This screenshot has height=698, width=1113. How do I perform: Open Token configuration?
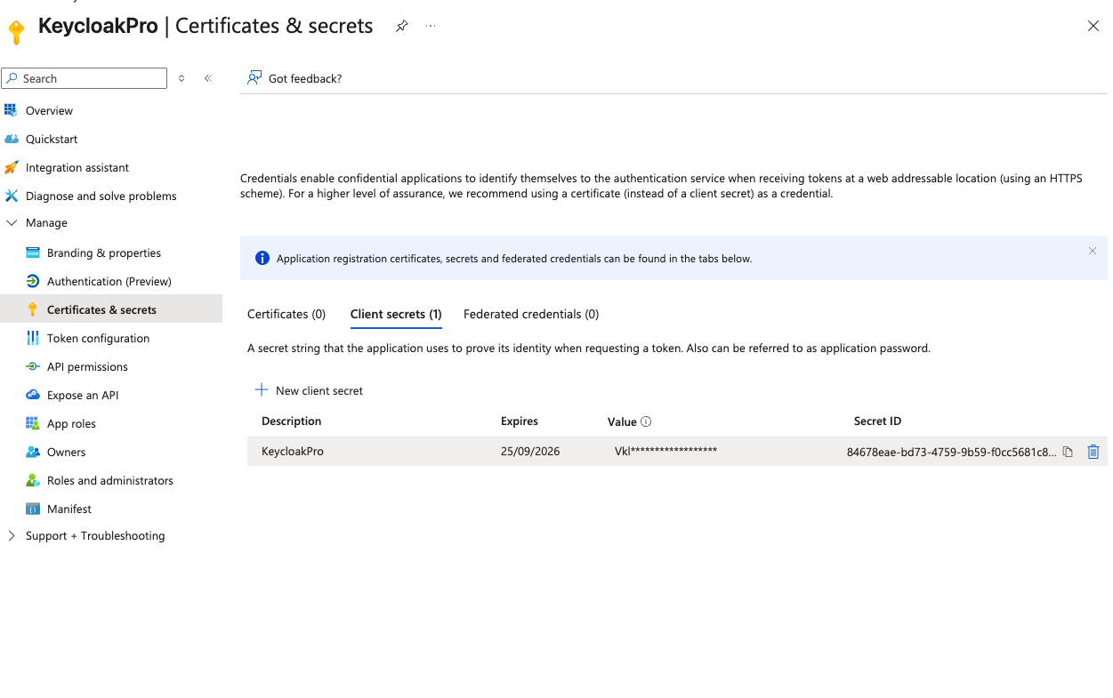(98, 338)
